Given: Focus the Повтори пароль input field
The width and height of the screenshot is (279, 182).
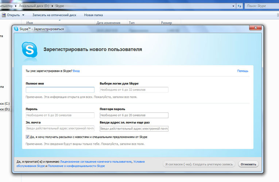Looking at the screenshot, I should pos(134,115).
